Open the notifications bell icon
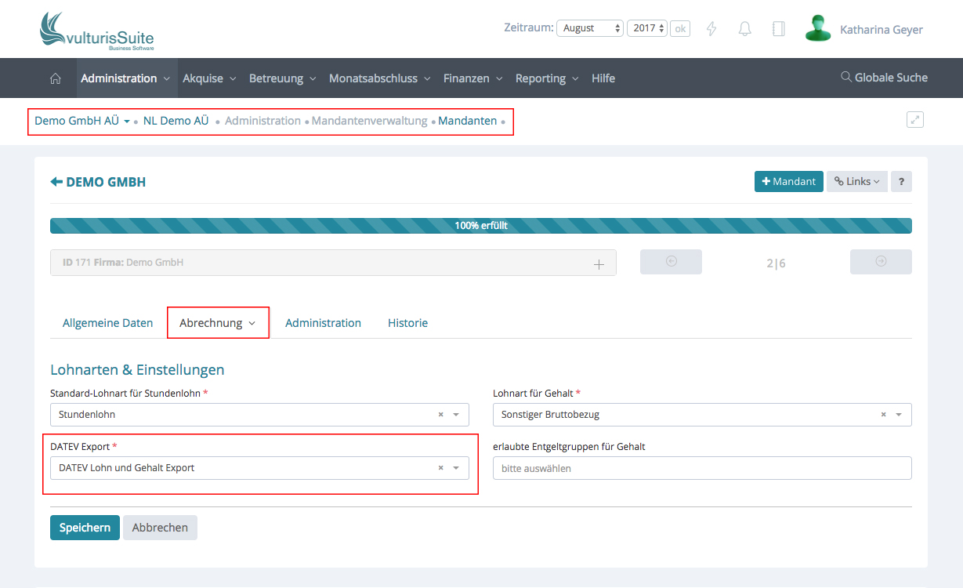 [x=745, y=29]
